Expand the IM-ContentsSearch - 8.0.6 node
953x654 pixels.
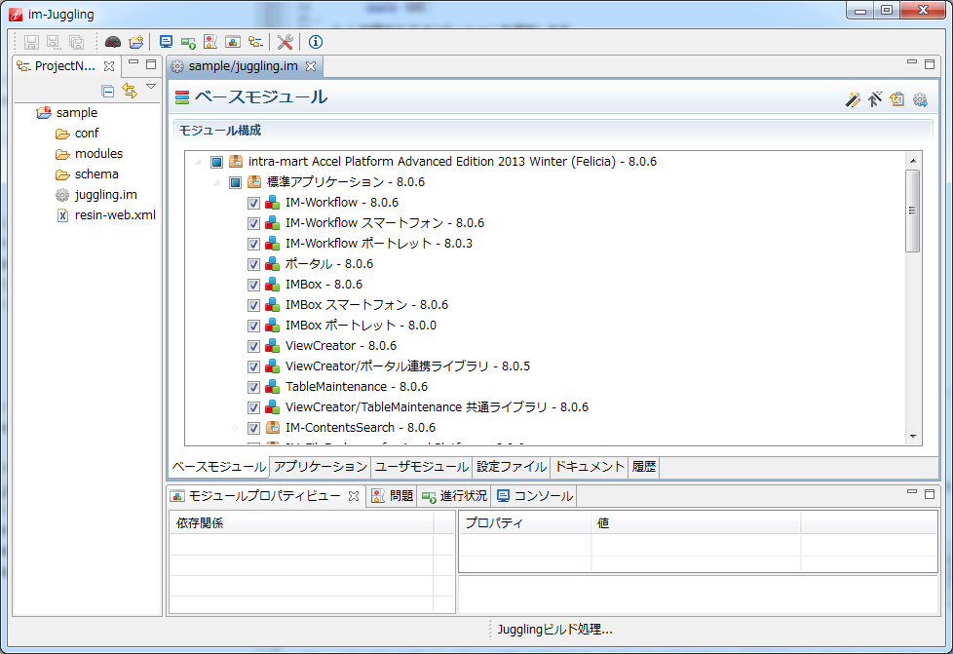pos(235,428)
